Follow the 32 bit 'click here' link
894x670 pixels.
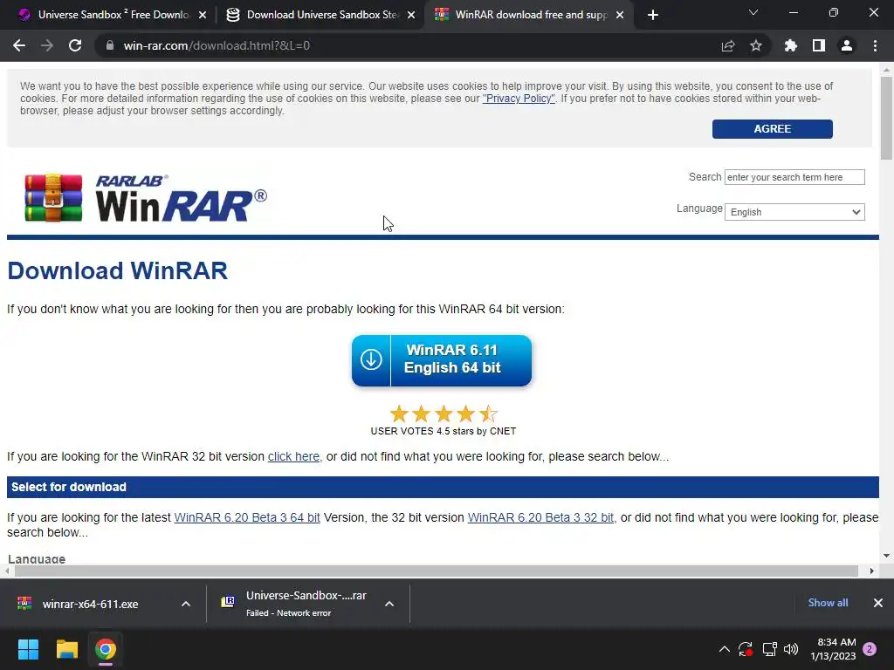(x=293, y=456)
